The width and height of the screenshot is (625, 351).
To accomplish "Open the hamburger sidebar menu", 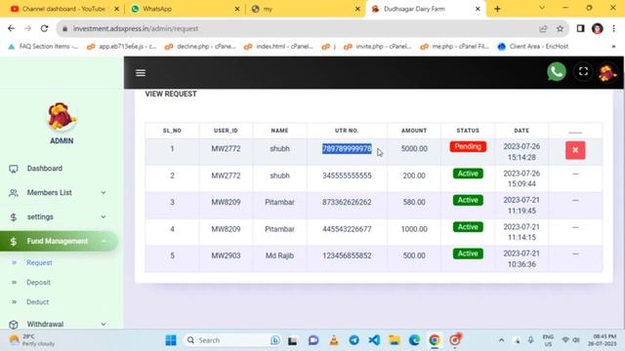I will point(141,73).
